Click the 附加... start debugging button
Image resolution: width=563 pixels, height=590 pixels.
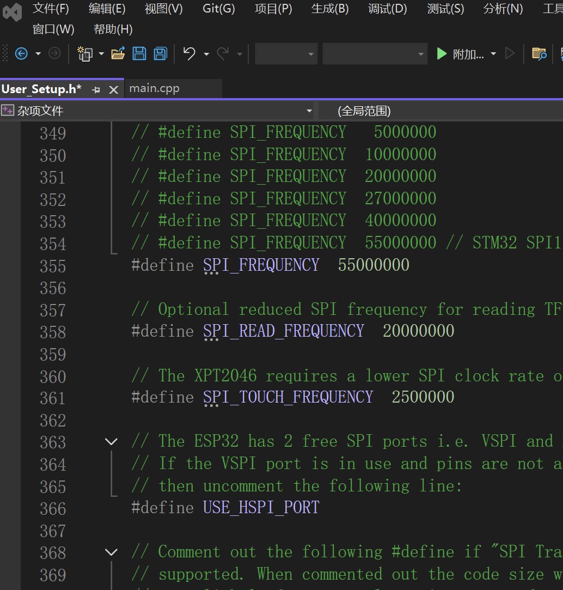pos(461,54)
